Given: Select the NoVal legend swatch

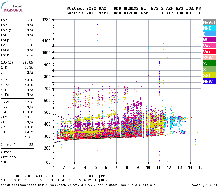Looking at the screenshot, I should (209, 22).
